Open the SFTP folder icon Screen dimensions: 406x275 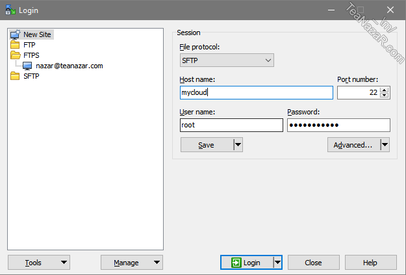pyautogui.click(x=15, y=76)
